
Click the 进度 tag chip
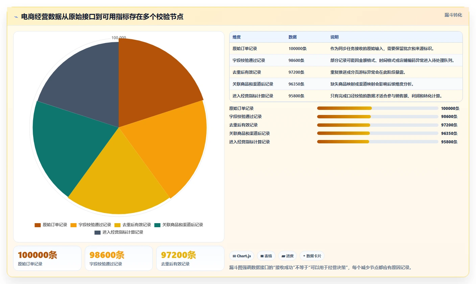[x=288, y=256]
